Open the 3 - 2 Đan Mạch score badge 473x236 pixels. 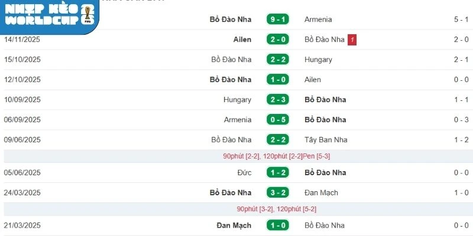277,193
